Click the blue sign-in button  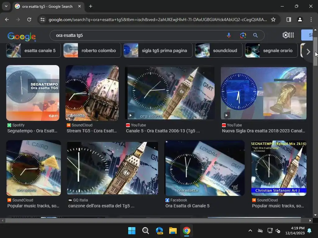(307, 35)
